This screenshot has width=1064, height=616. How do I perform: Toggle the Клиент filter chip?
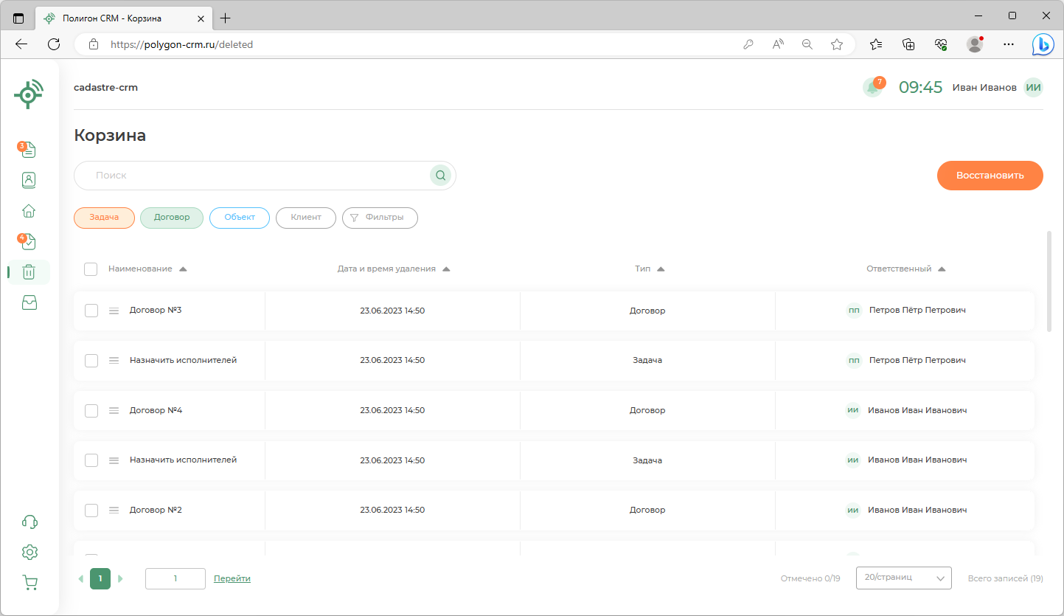tap(306, 218)
